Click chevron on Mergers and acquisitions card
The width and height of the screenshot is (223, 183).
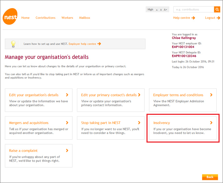[67, 123]
